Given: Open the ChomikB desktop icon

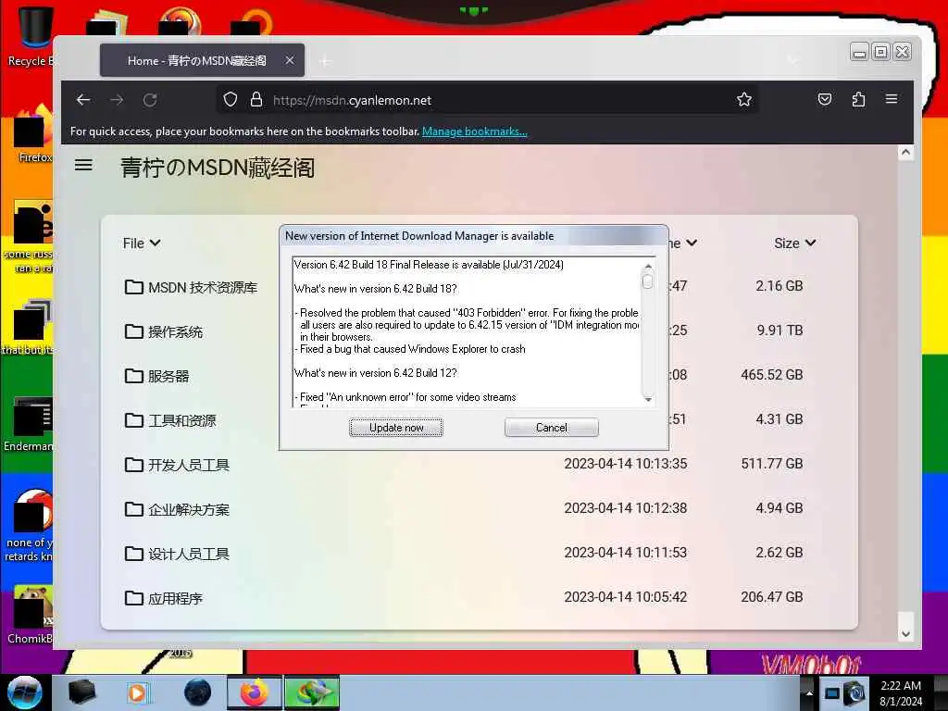Looking at the screenshot, I should coord(31,614).
